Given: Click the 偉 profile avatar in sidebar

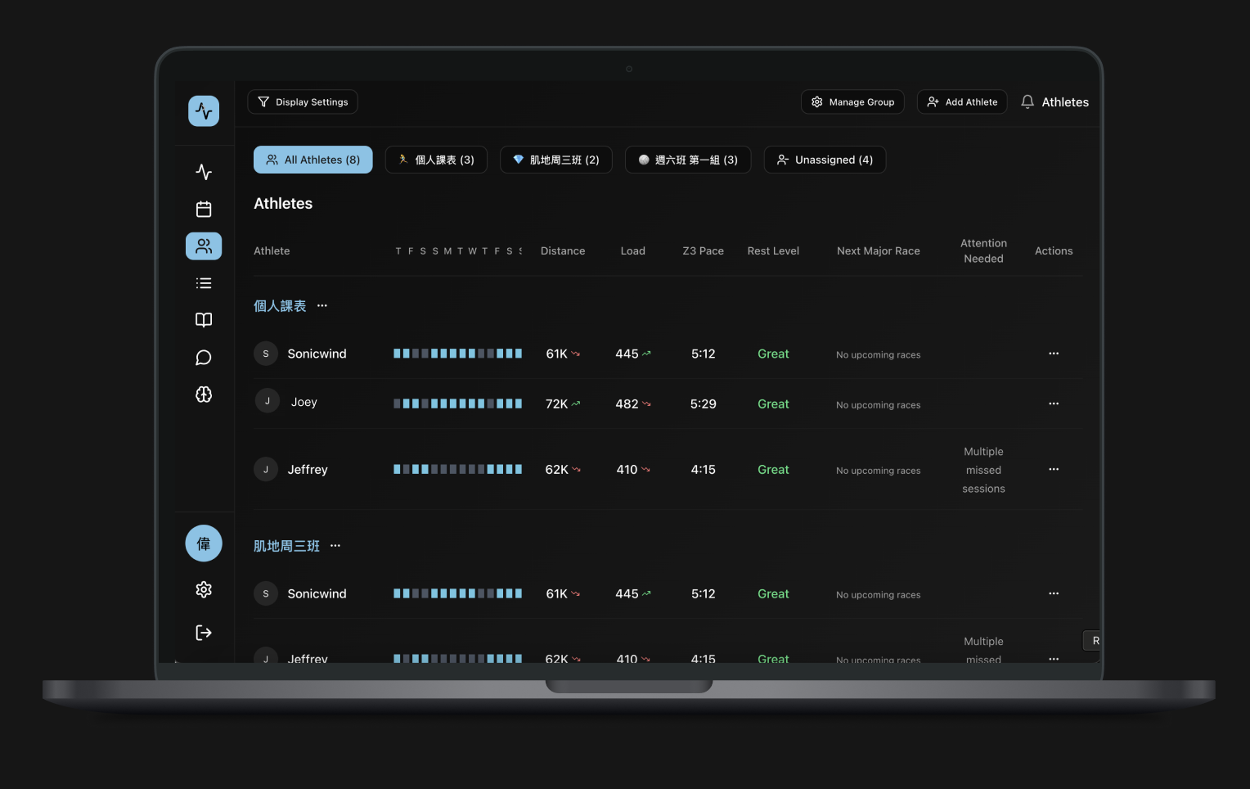Looking at the screenshot, I should coord(203,543).
